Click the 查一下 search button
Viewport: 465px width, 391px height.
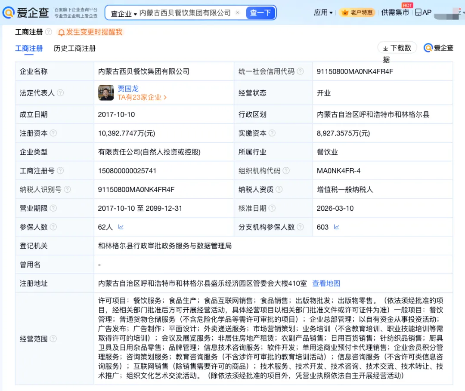pos(260,13)
